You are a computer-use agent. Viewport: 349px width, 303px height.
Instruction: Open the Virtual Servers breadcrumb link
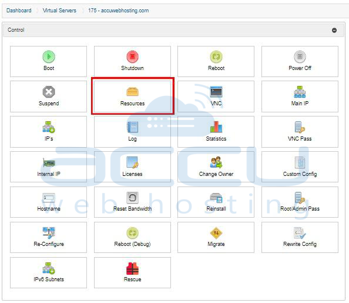click(59, 11)
